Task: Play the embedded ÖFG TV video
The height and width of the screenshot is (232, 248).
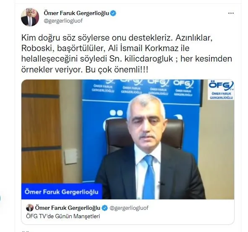Action: click(x=128, y=139)
